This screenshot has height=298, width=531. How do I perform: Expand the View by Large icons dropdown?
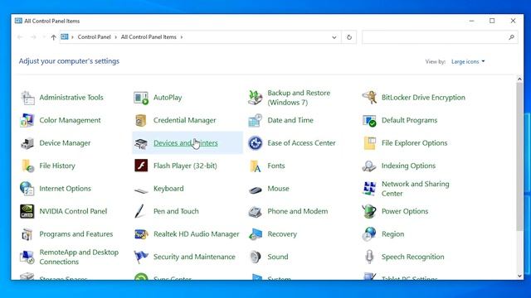coord(468,61)
